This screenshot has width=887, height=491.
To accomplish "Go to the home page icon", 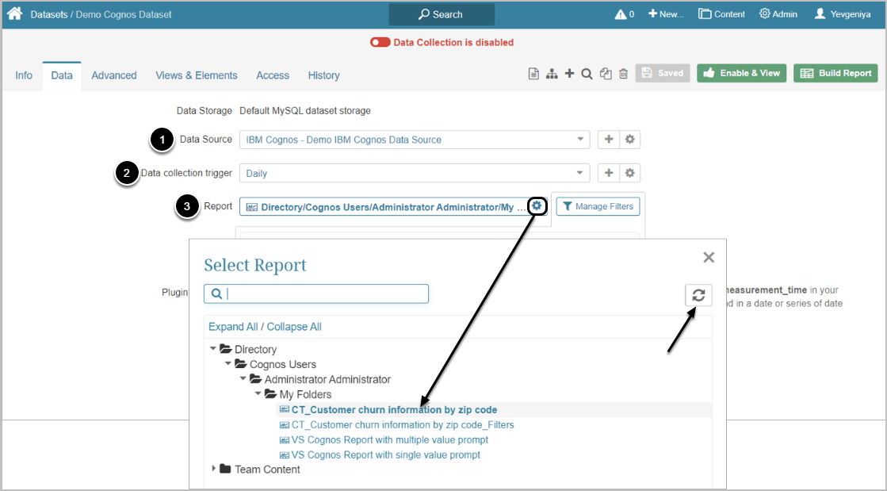I will click(15, 13).
